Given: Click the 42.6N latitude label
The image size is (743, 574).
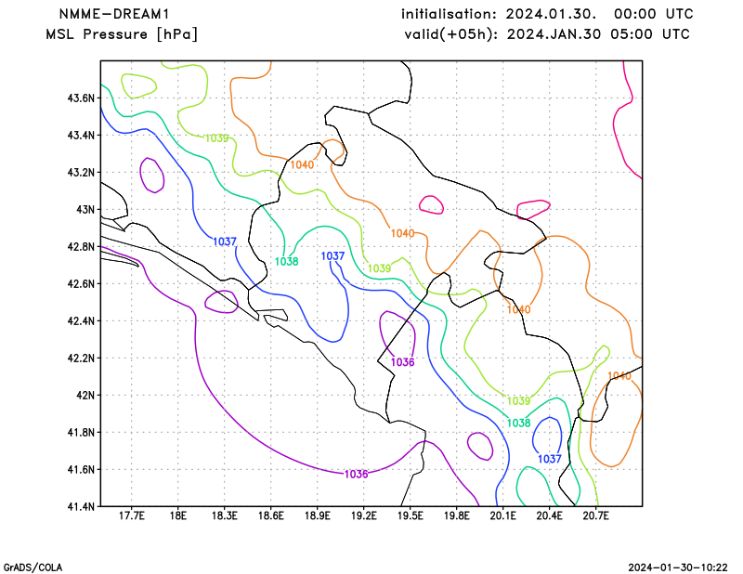Looking at the screenshot, I should click(x=81, y=283).
